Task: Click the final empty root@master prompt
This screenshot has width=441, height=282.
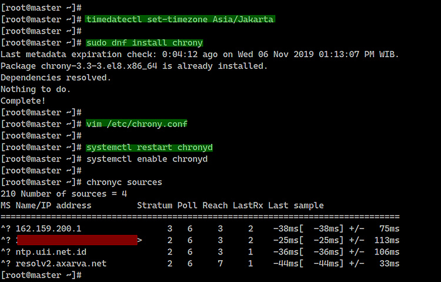Action: (41, 275)
